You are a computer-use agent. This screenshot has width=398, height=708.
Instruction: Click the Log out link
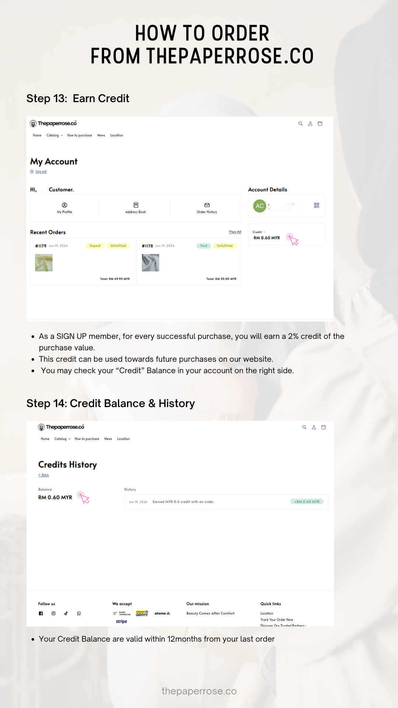(x=41, y=171)
